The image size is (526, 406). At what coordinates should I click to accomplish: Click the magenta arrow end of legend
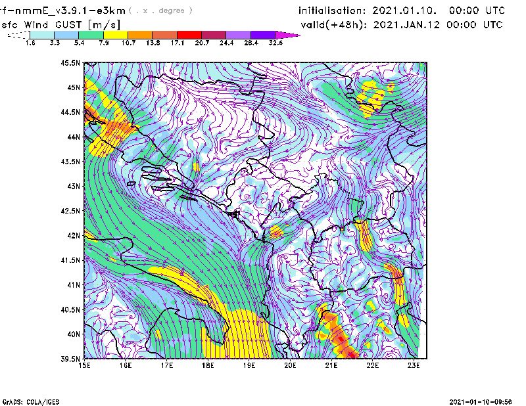(287, 35)
